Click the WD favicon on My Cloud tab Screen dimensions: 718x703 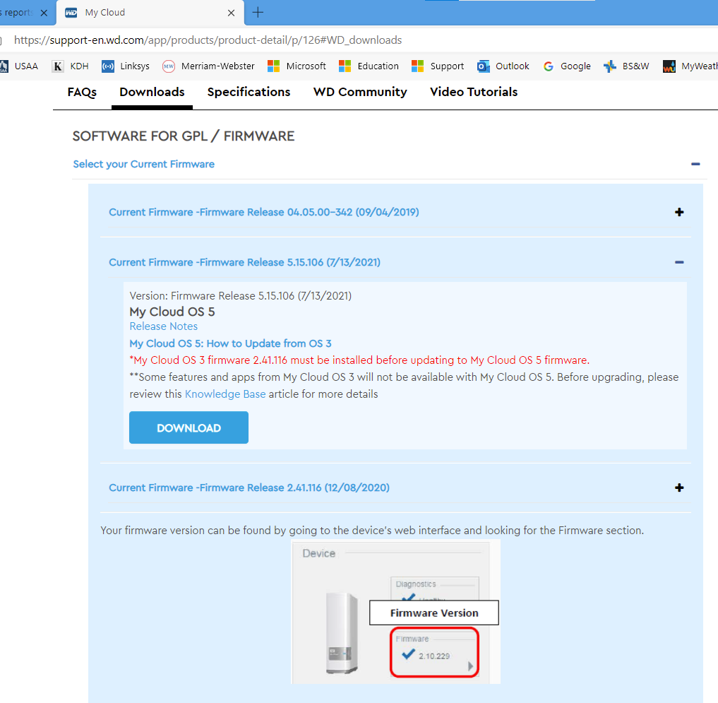[71, 13]
